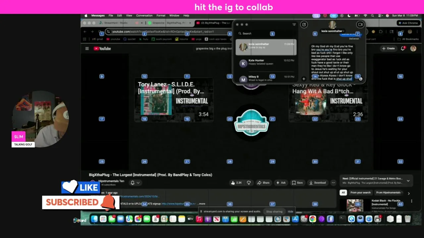Viewport: 424px width, 238px height.
Task: Open YouTube notifications bell
Action: [403, 48]
